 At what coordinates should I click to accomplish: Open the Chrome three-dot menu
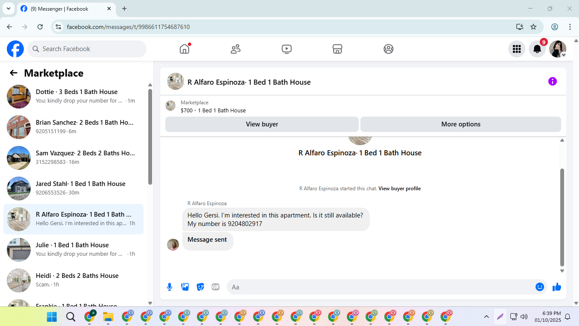tap(570, 27)
